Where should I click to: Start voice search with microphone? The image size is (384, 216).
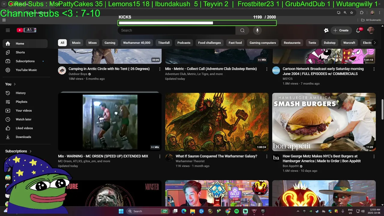click(x=257, y=30)
